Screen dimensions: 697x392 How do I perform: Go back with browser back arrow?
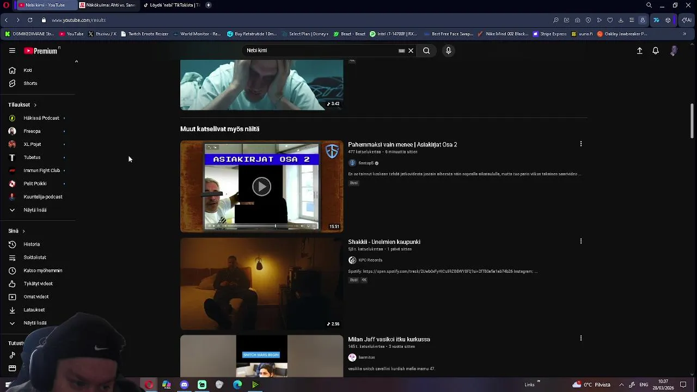point(6,20)
